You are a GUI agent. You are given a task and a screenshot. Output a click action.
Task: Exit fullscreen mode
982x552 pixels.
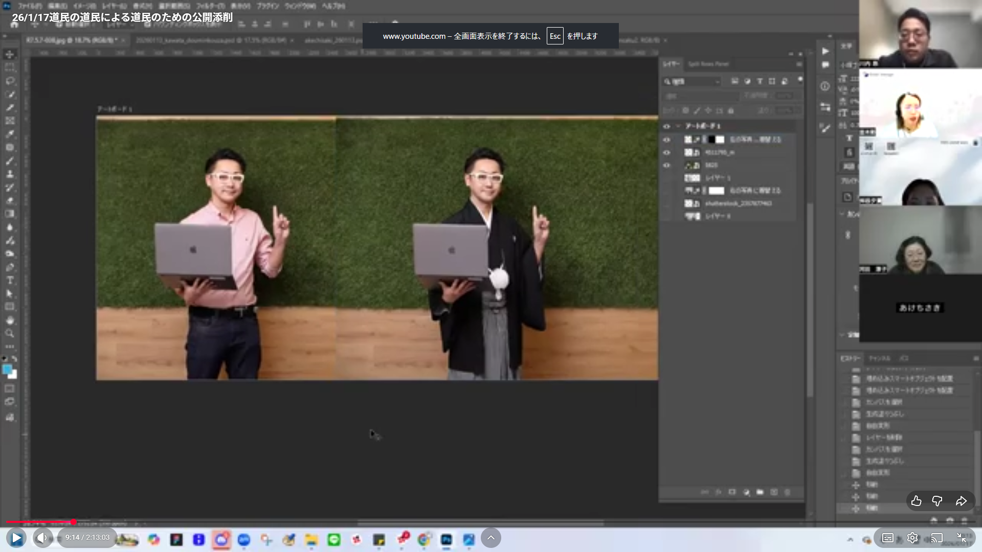962,538
